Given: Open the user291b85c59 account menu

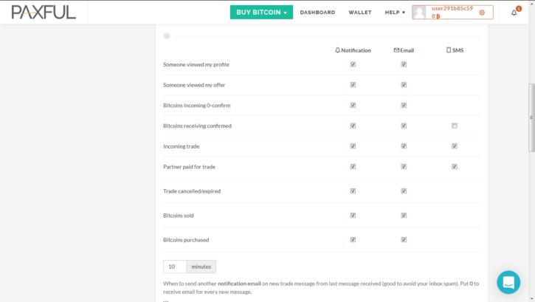Looking at the screenshot, I should pyautogui.click(x=452, y=13).
